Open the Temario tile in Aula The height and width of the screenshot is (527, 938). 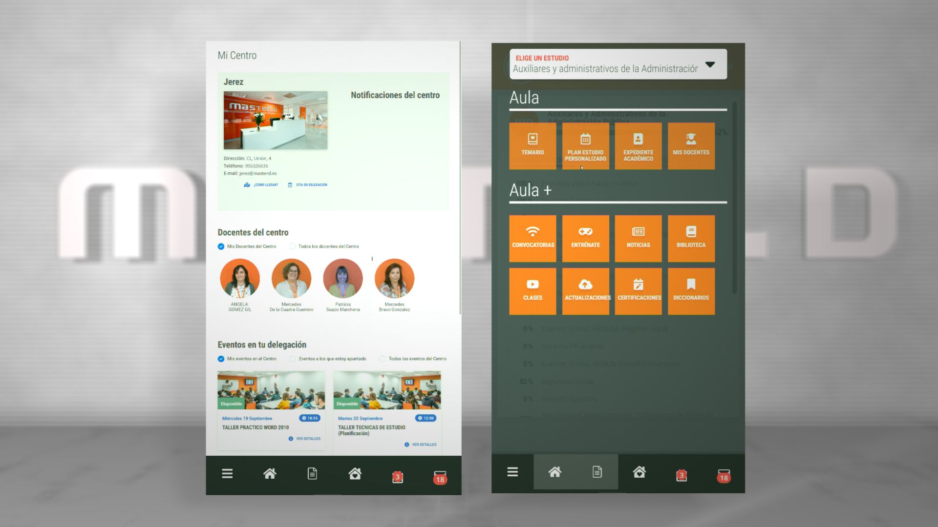[x=533, y=145]
